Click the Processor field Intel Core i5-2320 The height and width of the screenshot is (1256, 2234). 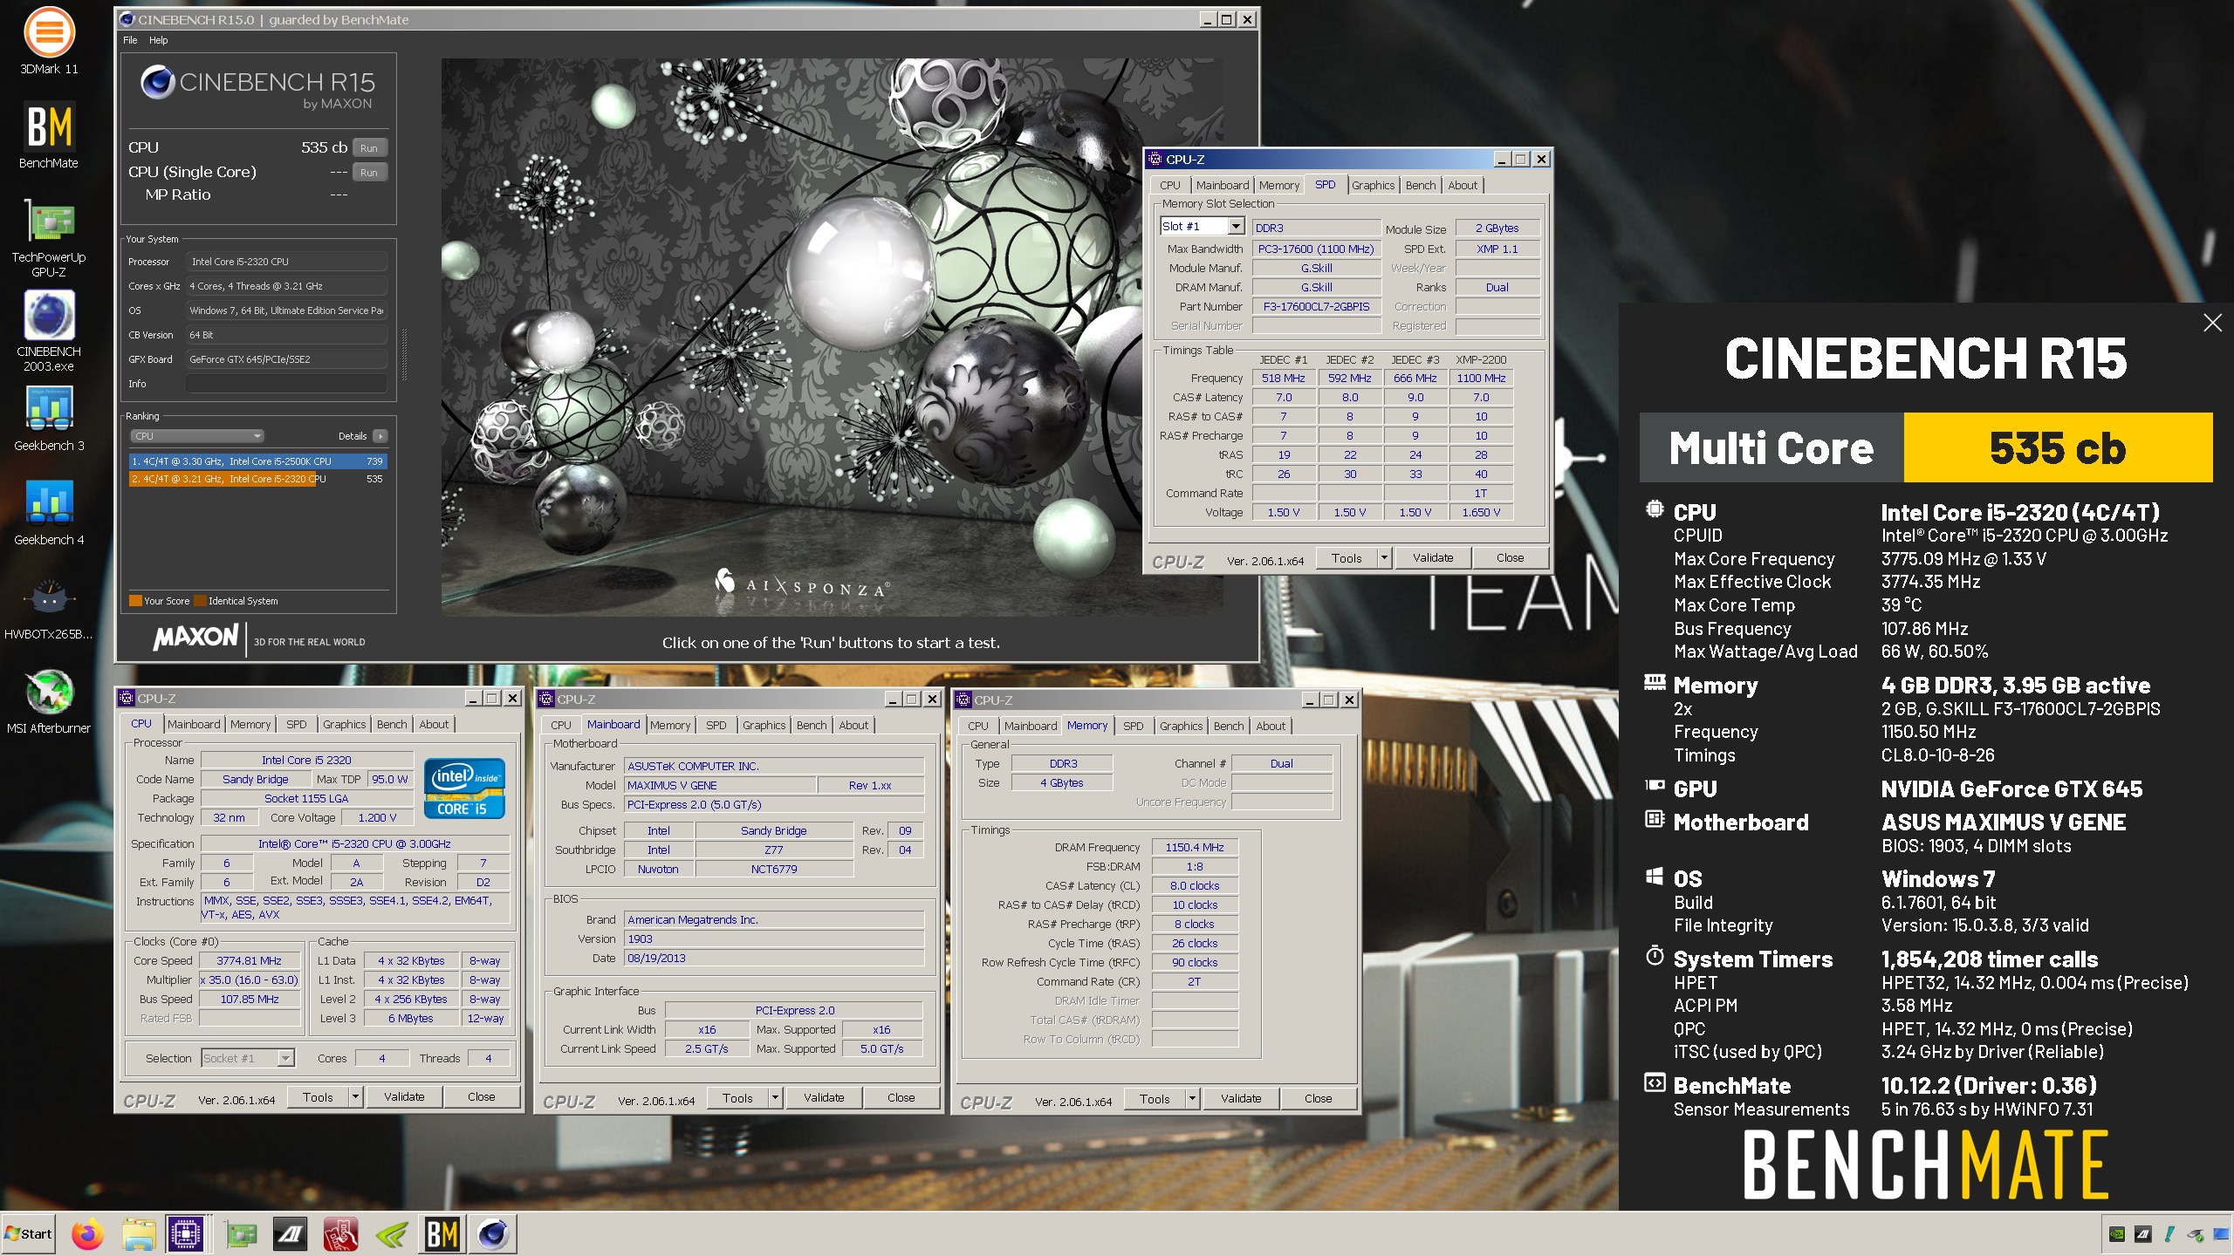click(x=286, y=262)
